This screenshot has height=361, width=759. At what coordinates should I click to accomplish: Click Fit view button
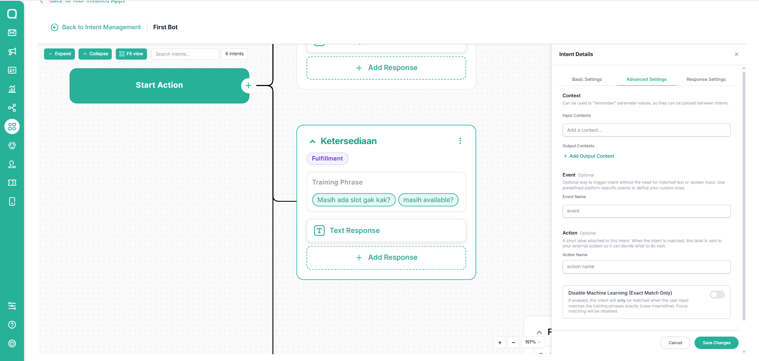click(131, 54)
